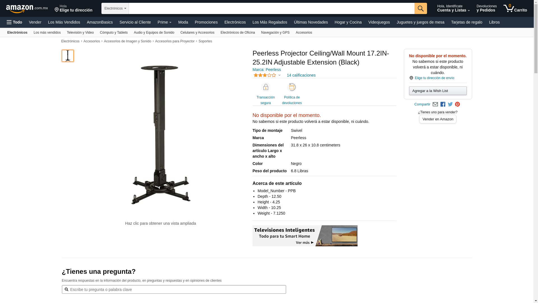Click the magnifying glass search button
This screenshot has width=538, height=303.
point(421,8)
